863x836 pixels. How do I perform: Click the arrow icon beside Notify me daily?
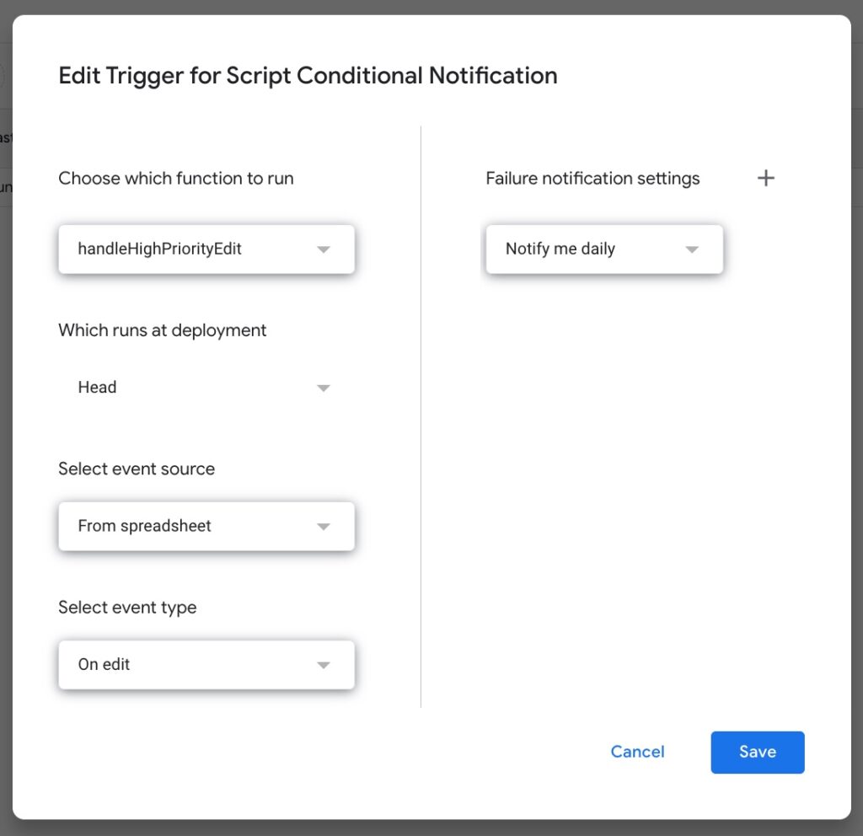(692, 249)
